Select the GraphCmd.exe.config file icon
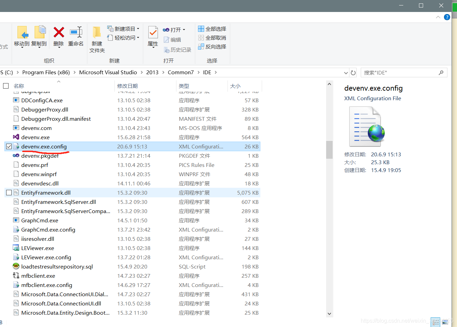The height and width of the screenshot is (327, 457). (16, 230)
